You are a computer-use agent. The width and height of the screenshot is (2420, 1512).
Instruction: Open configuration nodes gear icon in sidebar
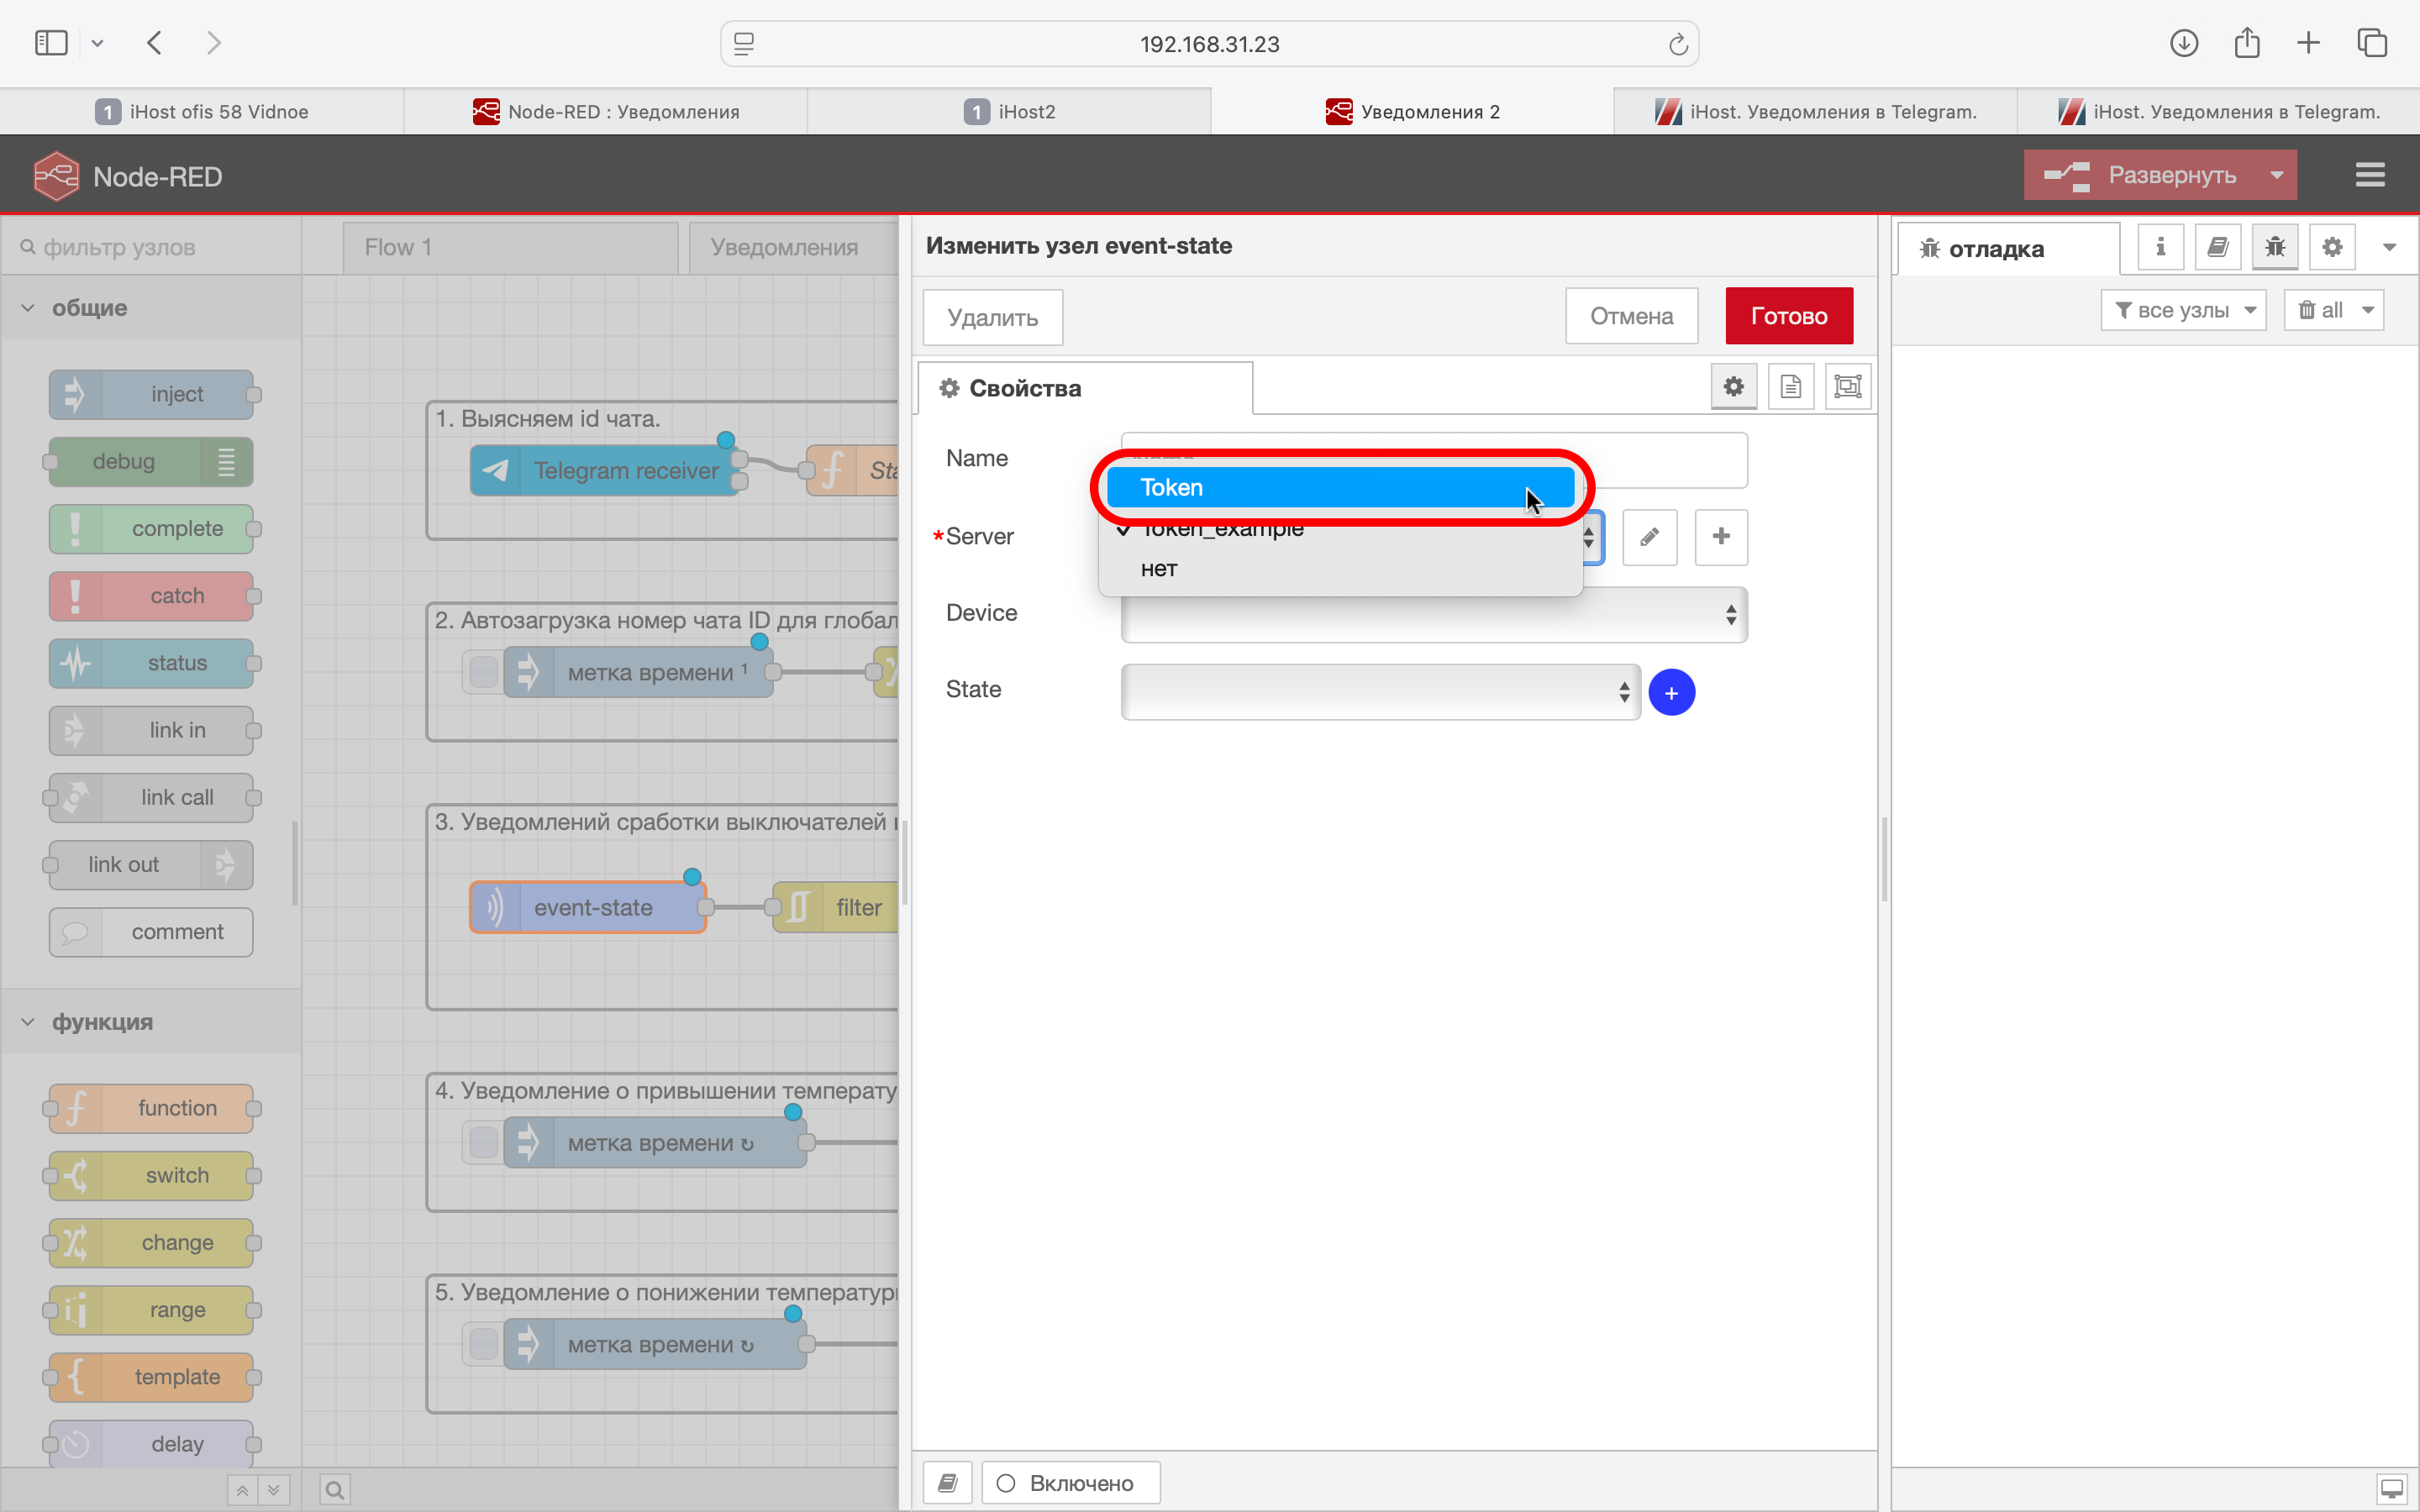pyautogui.click(x=2332, y=247)
